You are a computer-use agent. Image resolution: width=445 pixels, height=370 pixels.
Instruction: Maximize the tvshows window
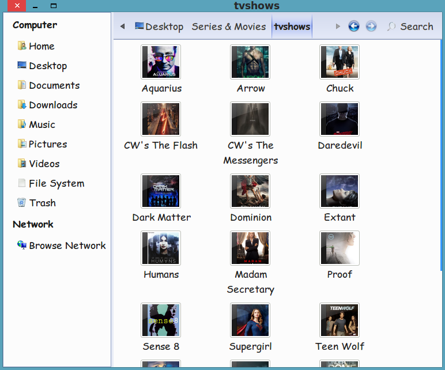click(54, 6)
